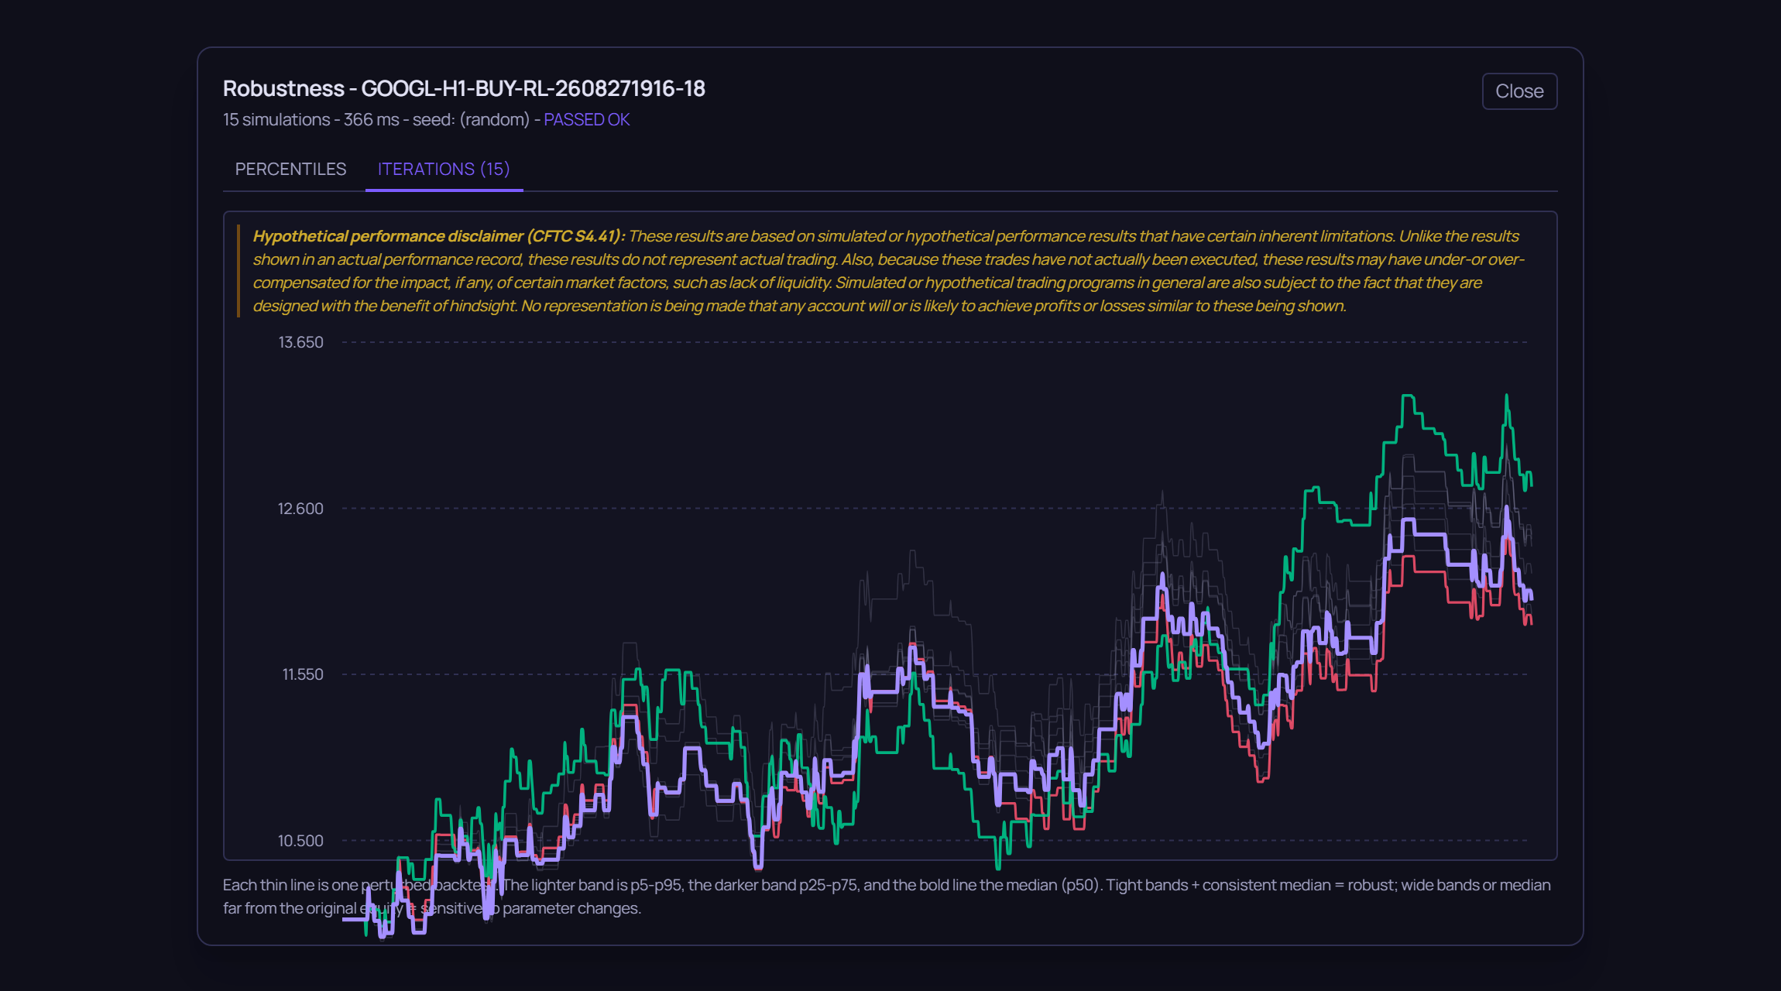Click the Robustness GOOGL-H1-BUY-RL title
The image size is (1781, 991).
coord(464,88)
